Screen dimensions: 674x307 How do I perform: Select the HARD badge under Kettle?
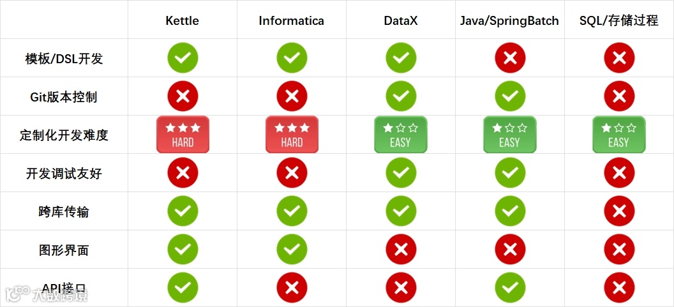183,135
